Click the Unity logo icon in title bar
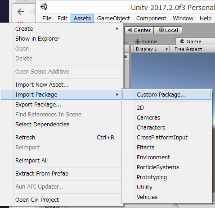The image size is (215, 208). pos(44,7)
